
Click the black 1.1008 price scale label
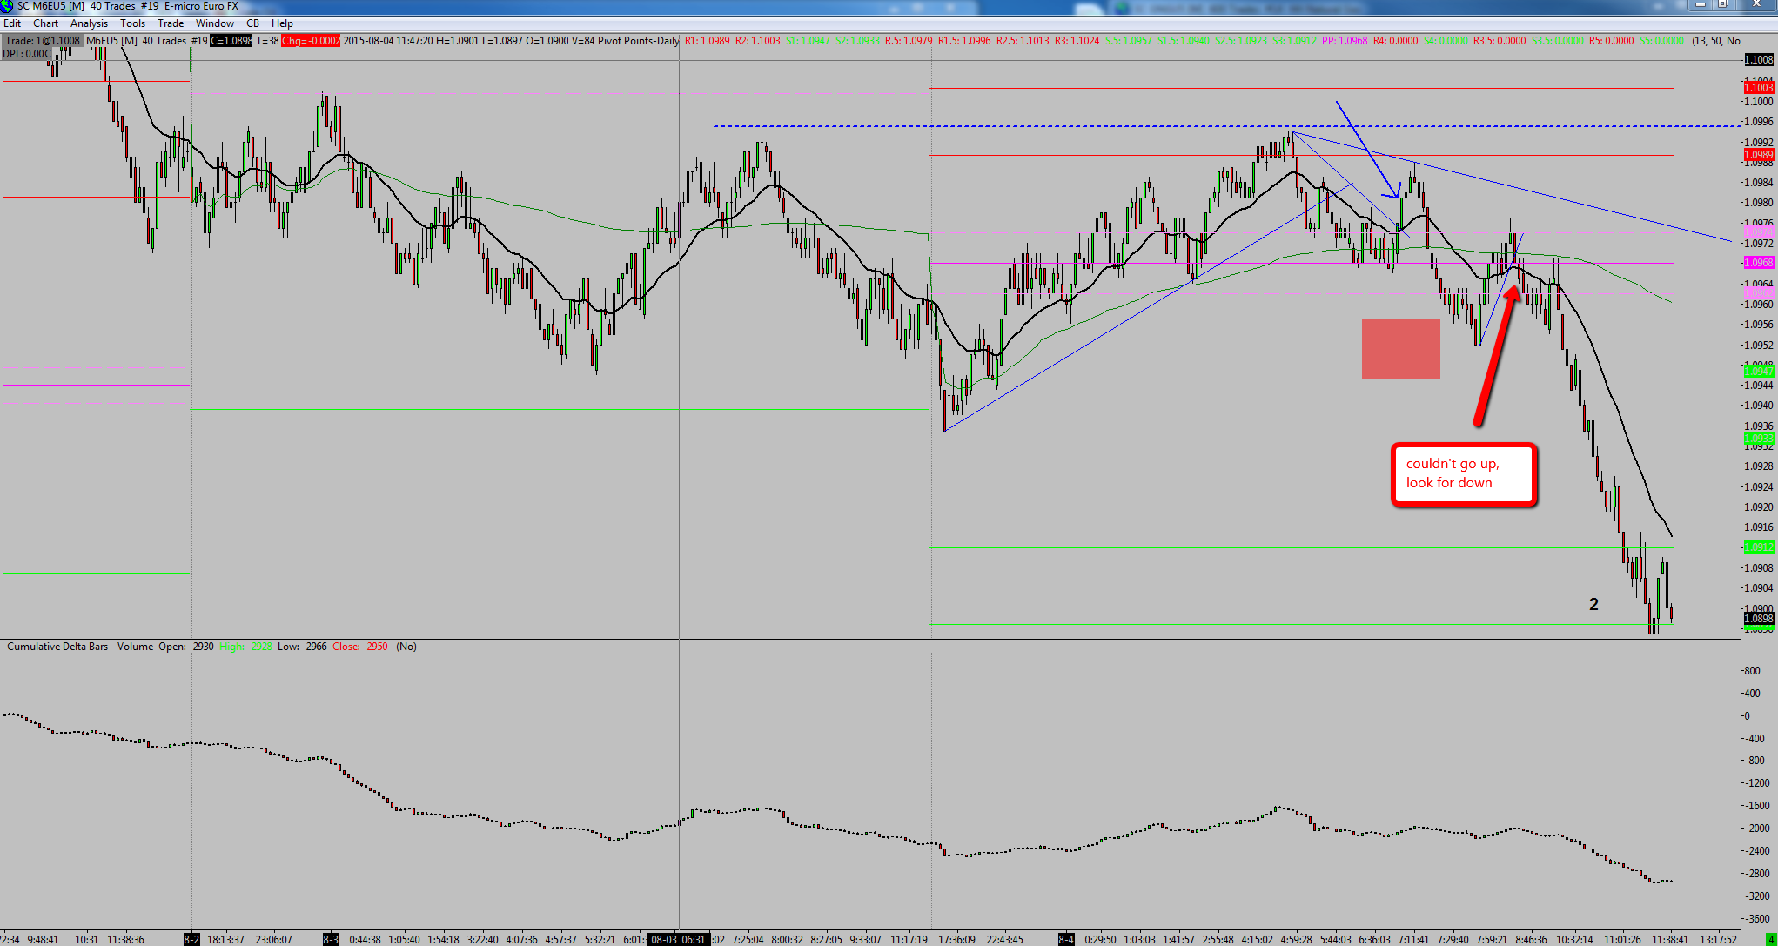(x=1759, y=60)
